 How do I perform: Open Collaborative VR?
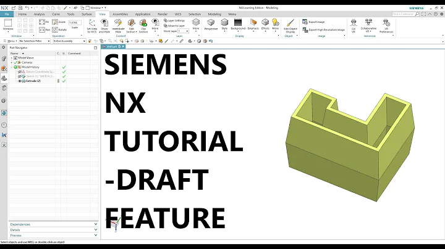pyautogui.click(x=368, y=26)
